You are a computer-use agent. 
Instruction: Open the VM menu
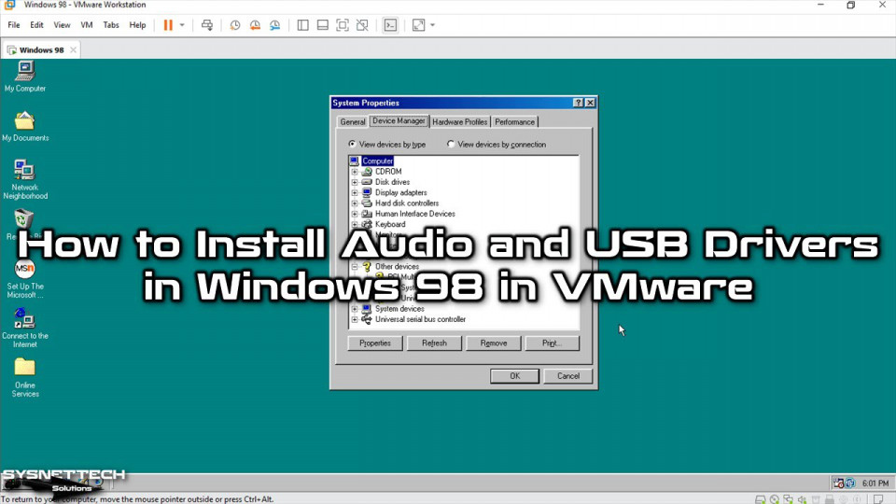pyautogui.click(x=86, y=25)
